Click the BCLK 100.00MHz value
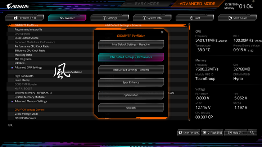 coord(243,40)
